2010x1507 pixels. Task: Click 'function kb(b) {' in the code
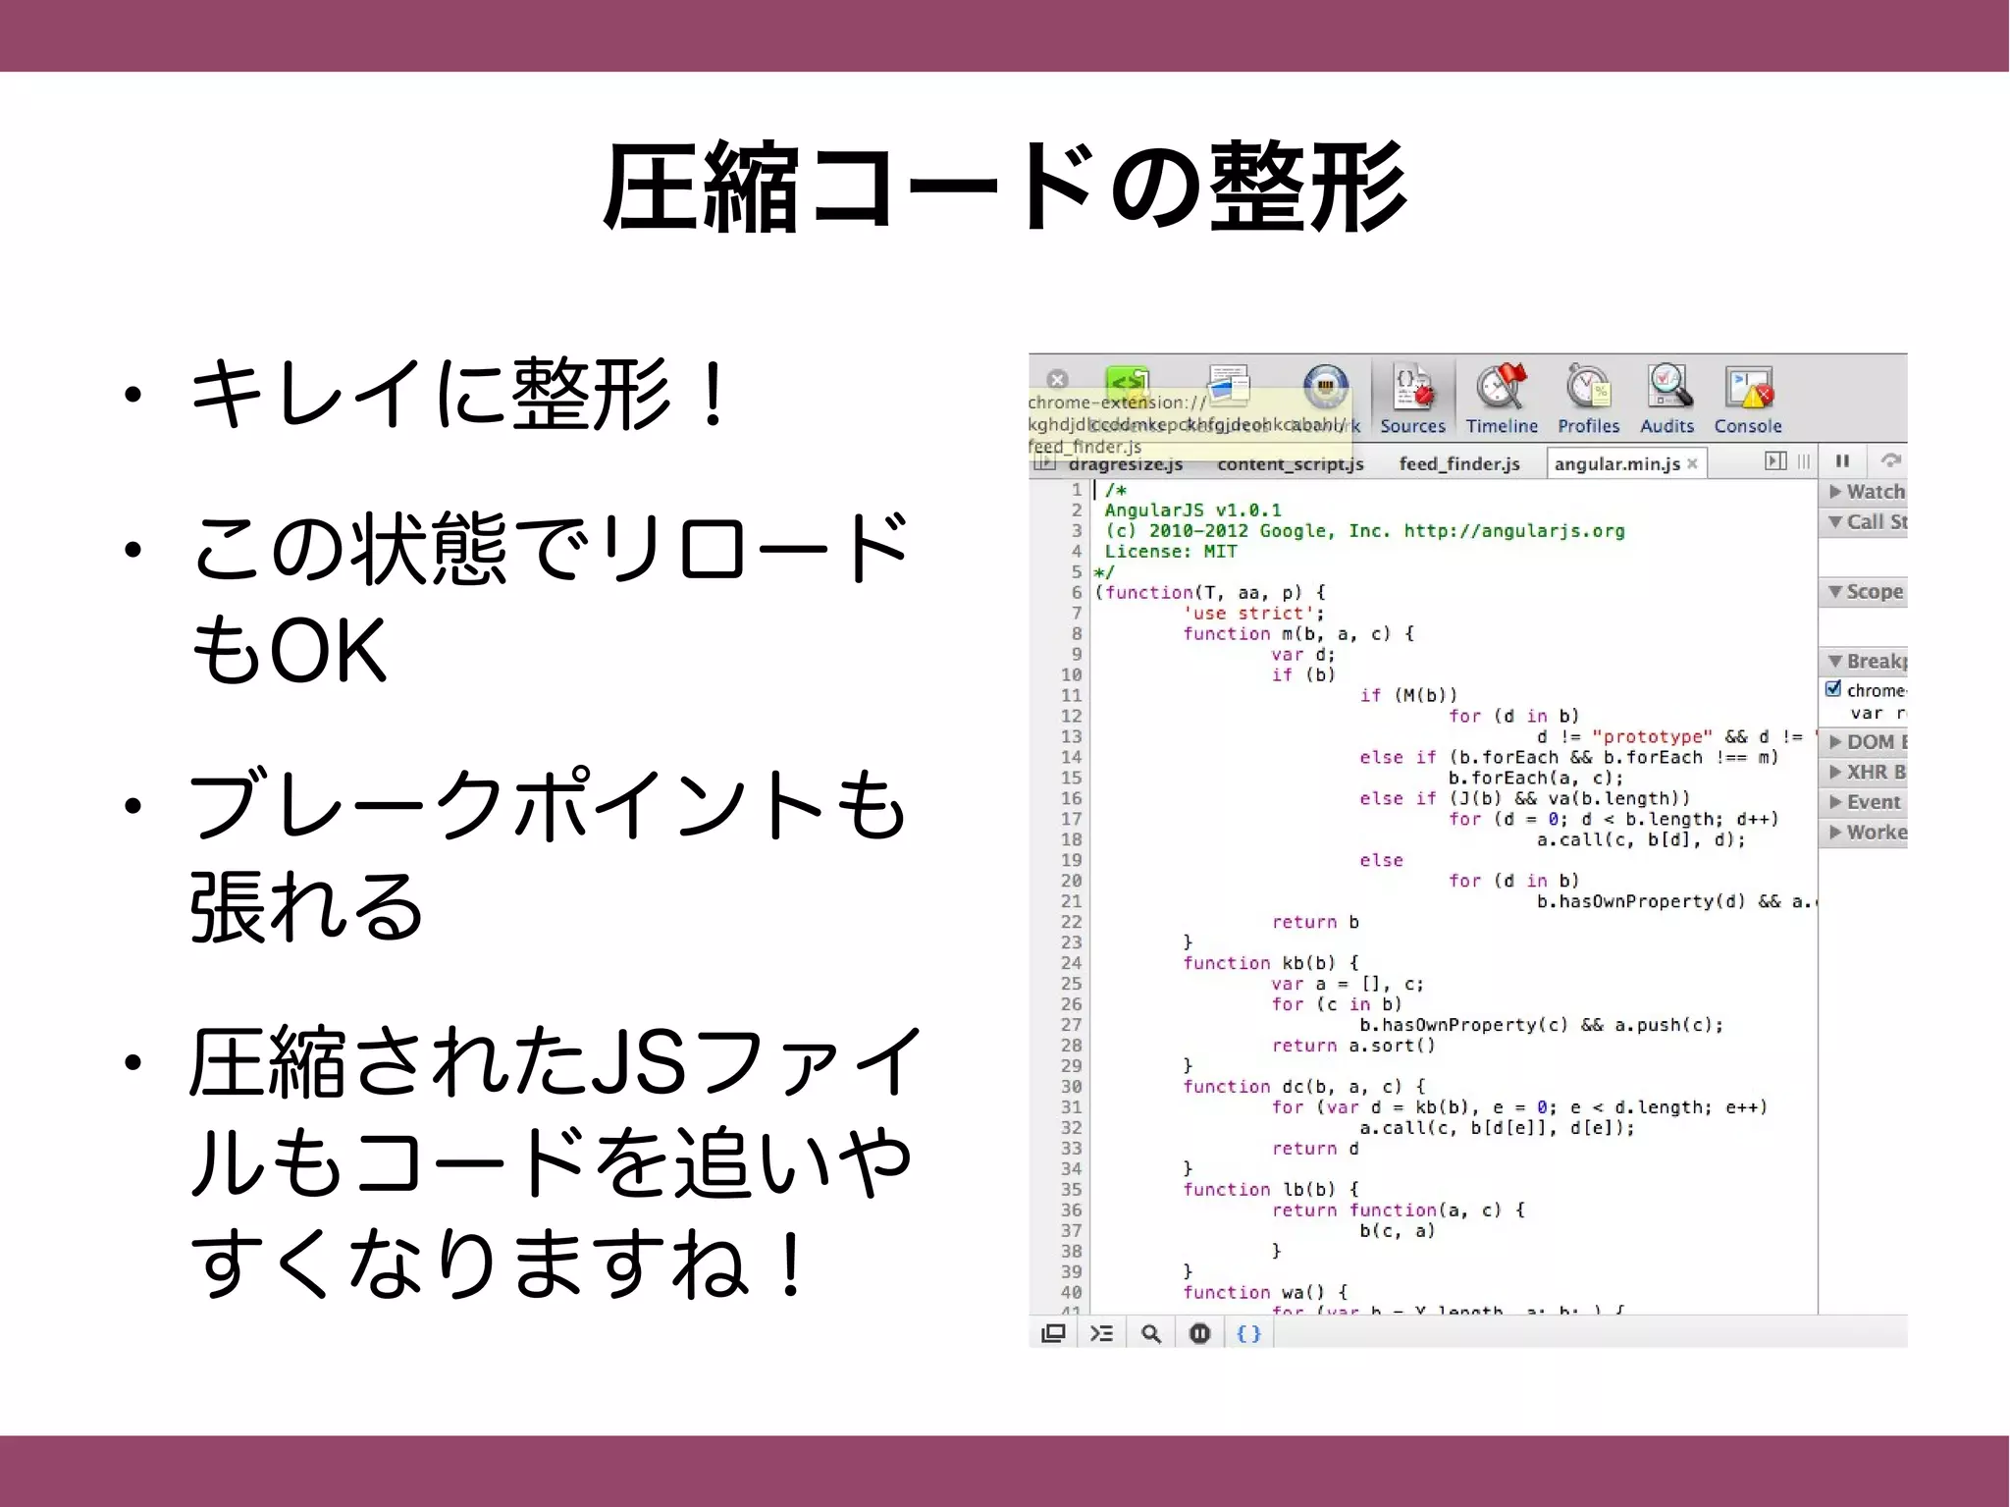click(1271, 963)
